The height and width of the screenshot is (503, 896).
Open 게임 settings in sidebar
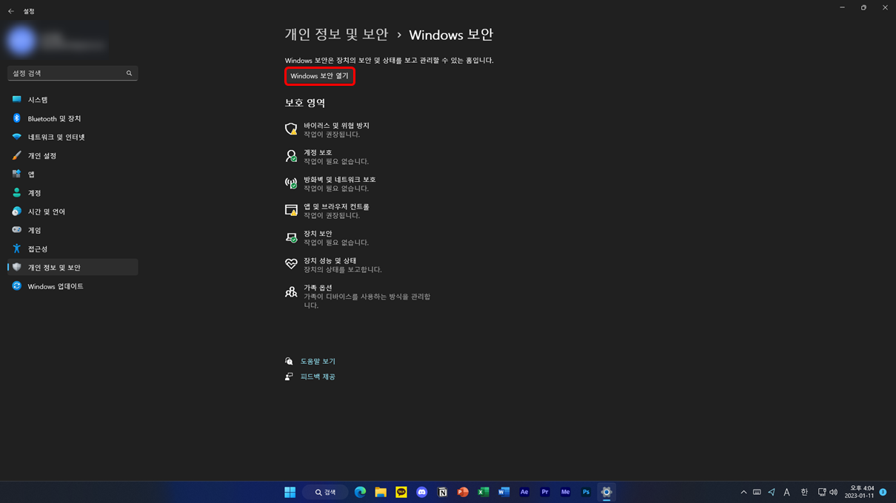tap(73, 230)
